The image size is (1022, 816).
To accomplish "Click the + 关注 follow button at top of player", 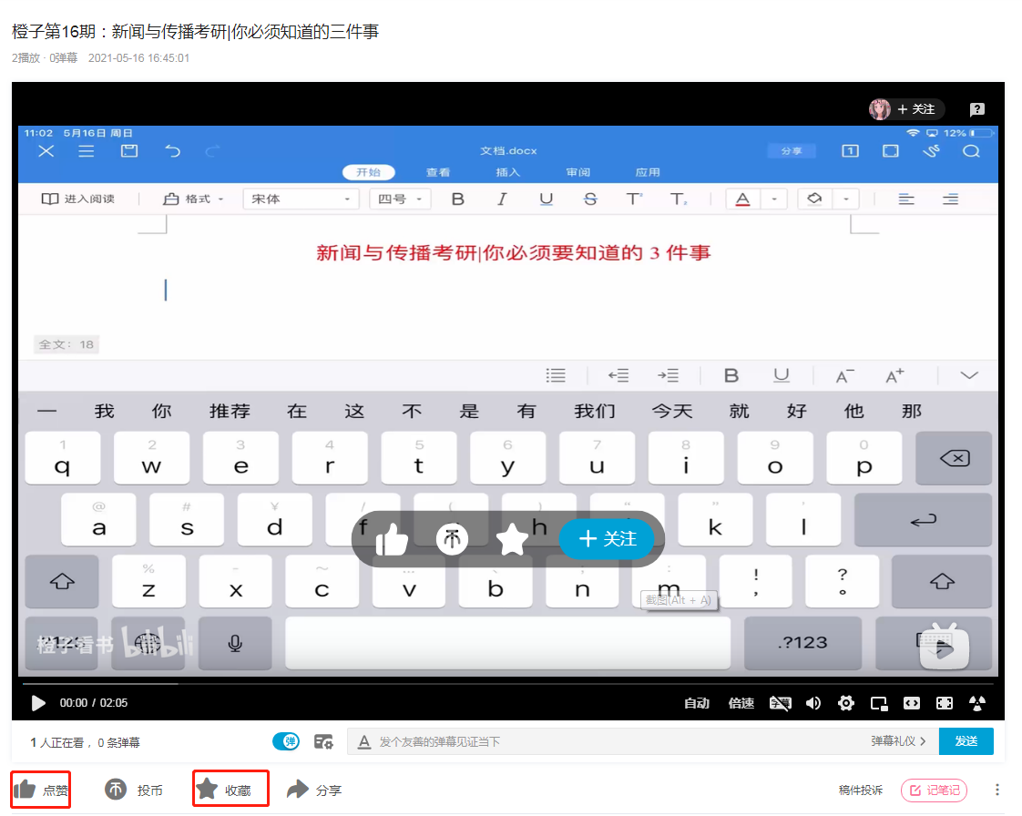I will point(915,109).
